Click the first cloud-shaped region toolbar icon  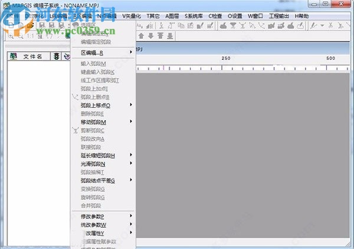223,25
